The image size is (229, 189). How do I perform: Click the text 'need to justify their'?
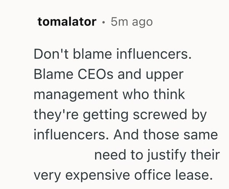[x=157, y=155]
